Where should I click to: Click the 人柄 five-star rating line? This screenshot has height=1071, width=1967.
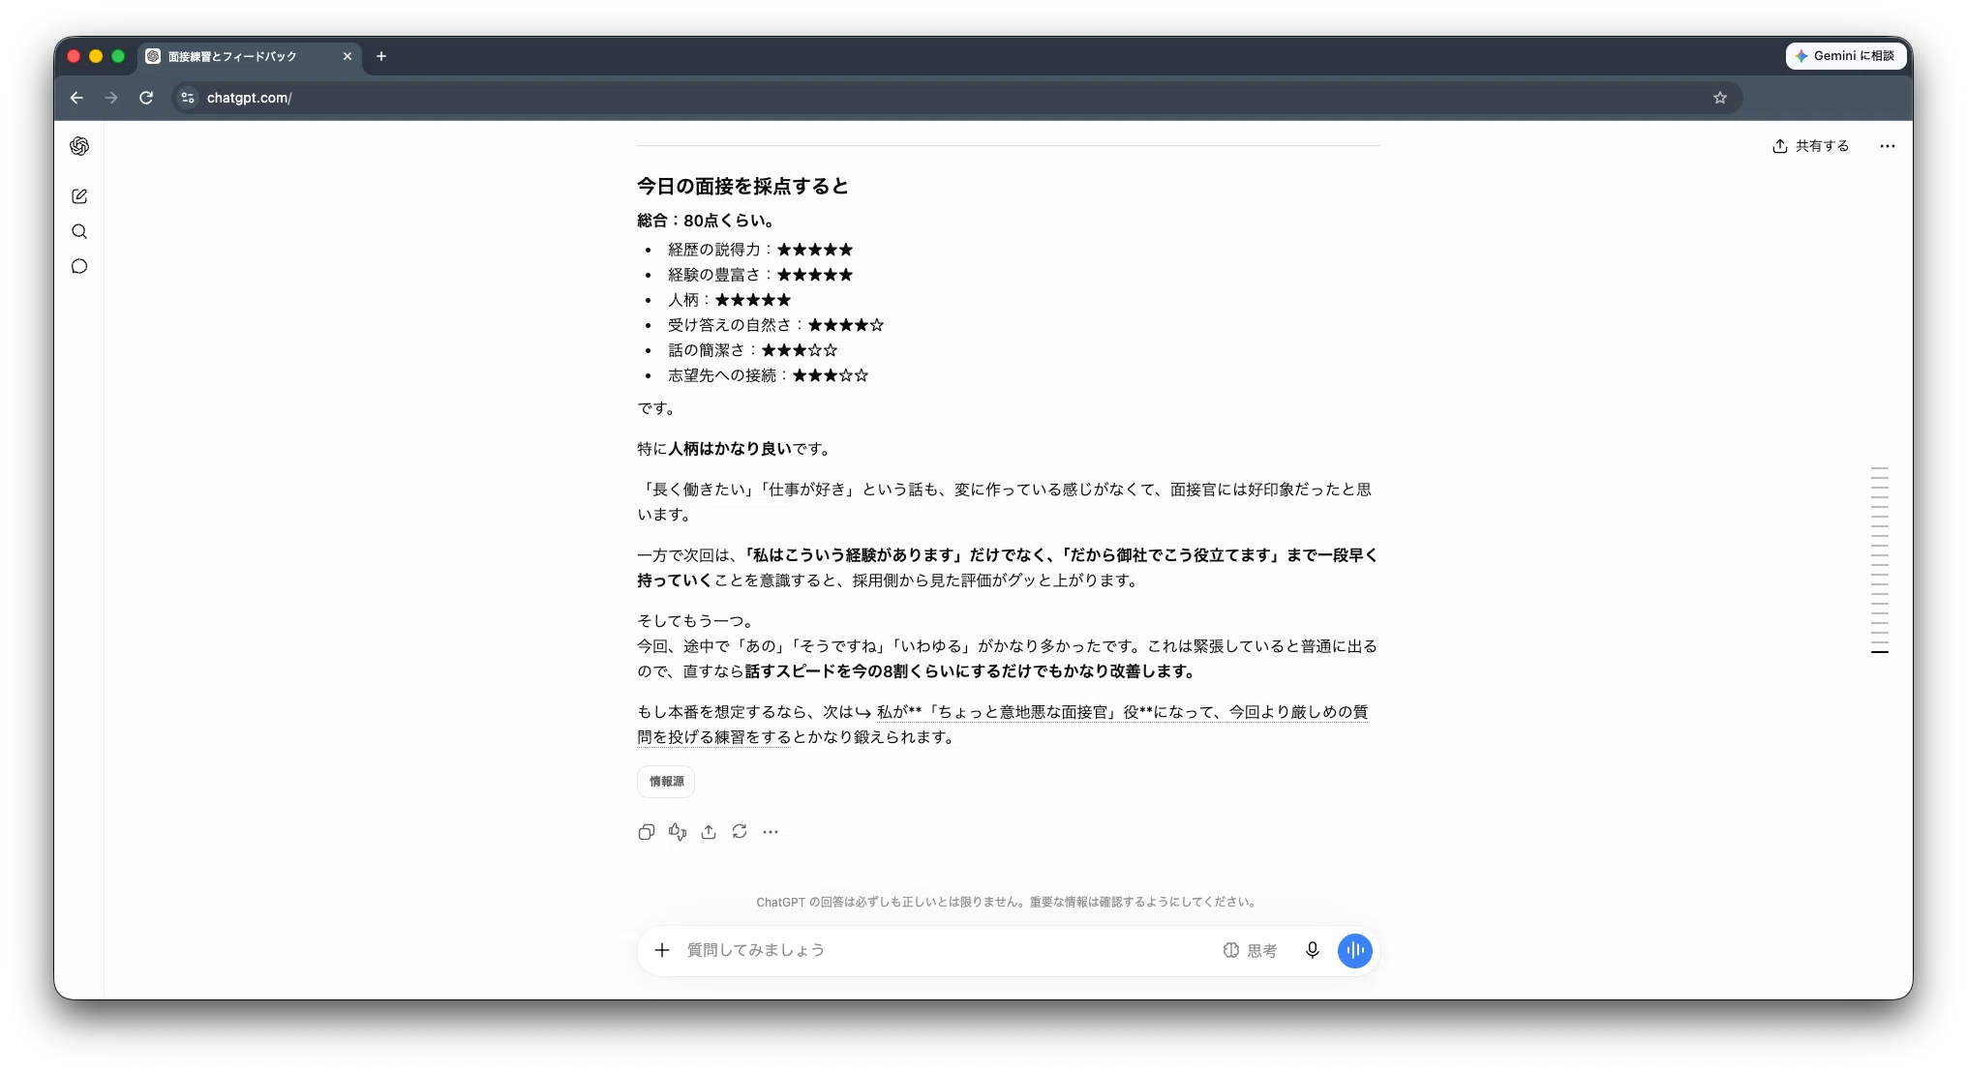[x=729, y=300]
